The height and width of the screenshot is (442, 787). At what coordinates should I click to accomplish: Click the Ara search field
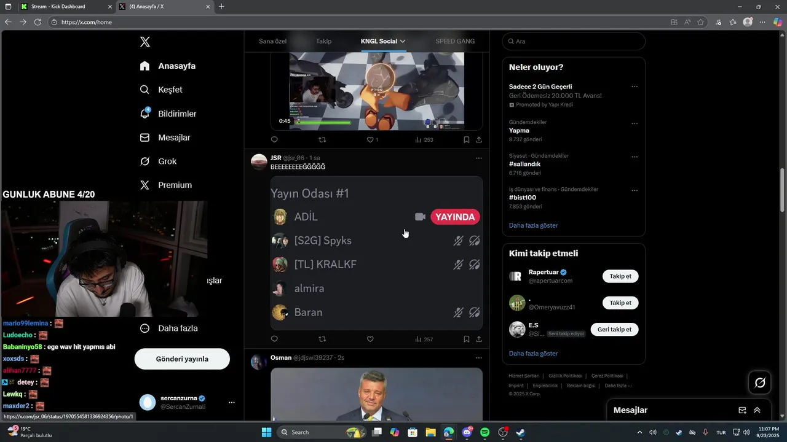coord(574,41)
